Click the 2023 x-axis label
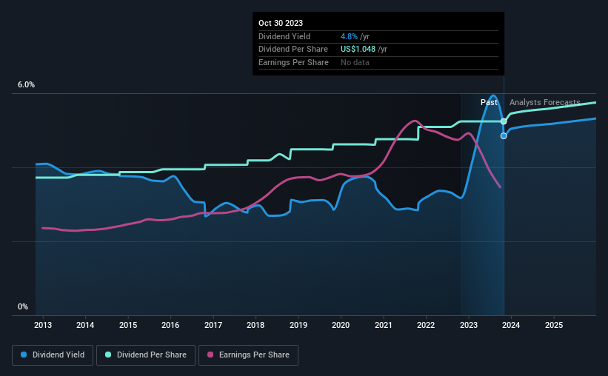The image size is (608, 376). 469,325
